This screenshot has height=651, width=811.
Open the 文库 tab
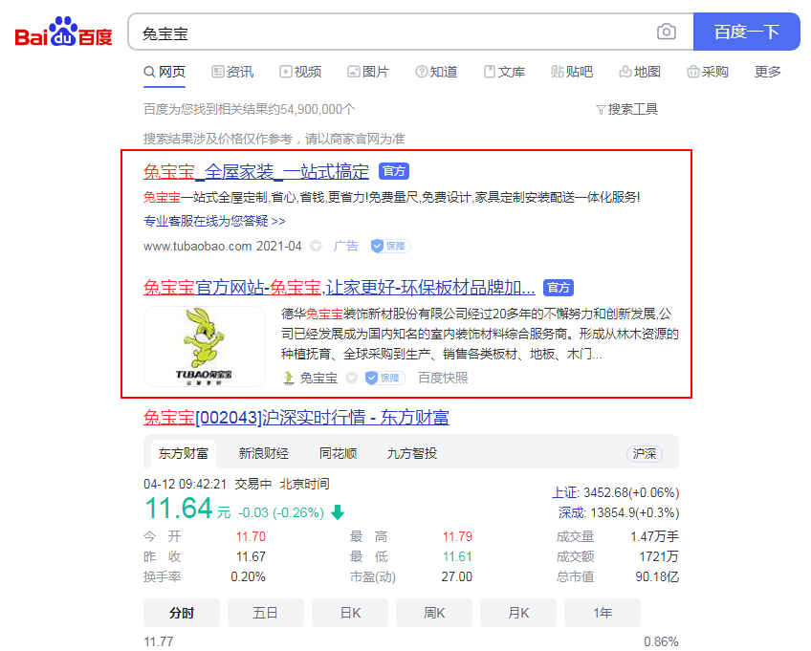pos(504,72)
